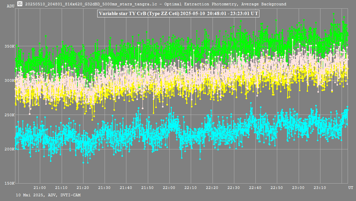Click the light curve file name header
The width and height of the screenshot is (356, 201).
click(156, 4)
